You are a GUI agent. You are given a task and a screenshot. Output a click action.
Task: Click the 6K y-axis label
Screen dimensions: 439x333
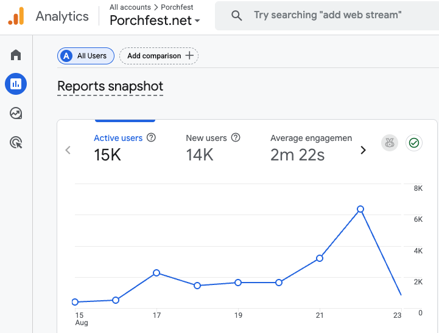[x=418, y=219]
